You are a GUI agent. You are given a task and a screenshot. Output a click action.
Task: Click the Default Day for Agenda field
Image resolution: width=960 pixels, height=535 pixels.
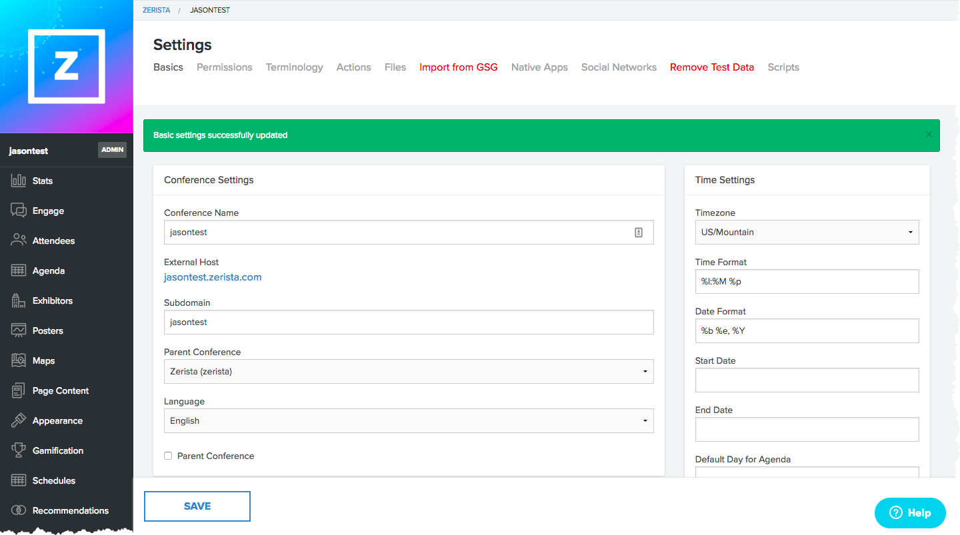[807, 472]
